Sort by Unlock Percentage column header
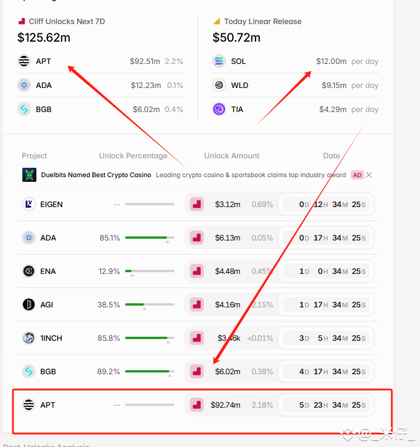Viewport: 420px width, 447px height. 133,155
